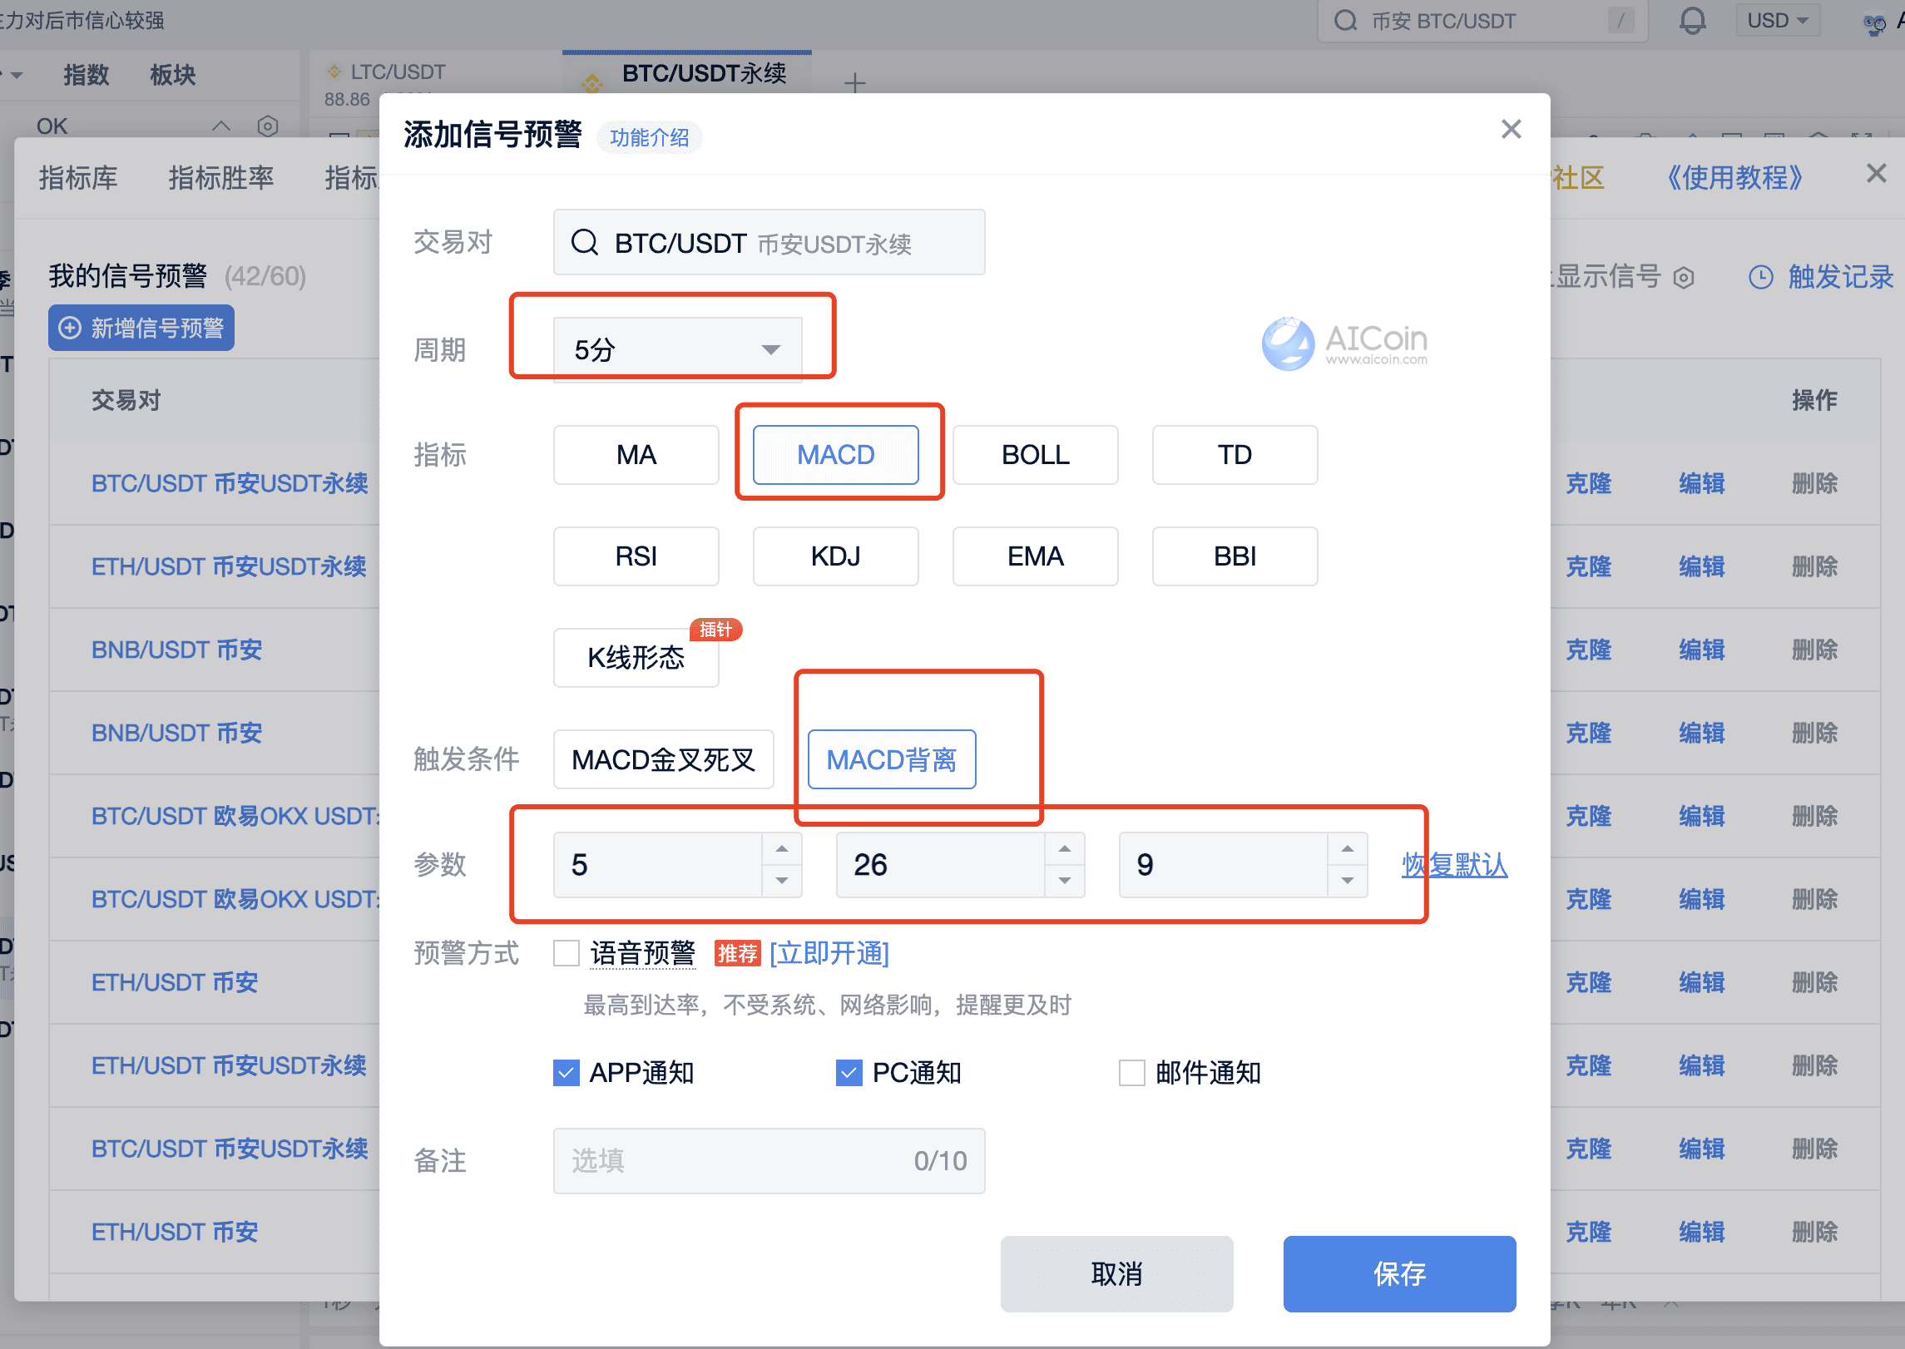Select the TD indicator

pos(1235,455)
